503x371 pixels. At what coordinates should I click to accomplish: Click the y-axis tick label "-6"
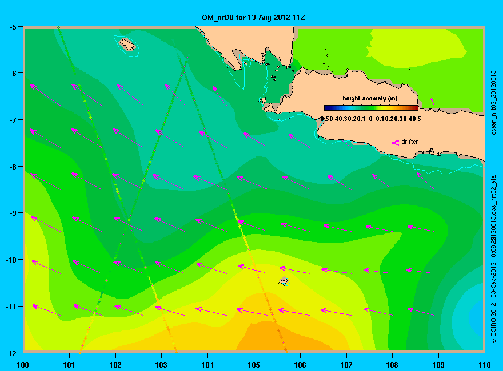[13, 74]
